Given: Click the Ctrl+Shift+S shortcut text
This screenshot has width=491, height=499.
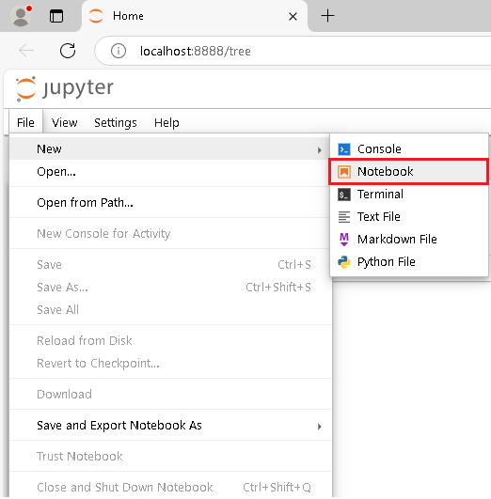Looking at the screenshot, I should pos(278,288).
